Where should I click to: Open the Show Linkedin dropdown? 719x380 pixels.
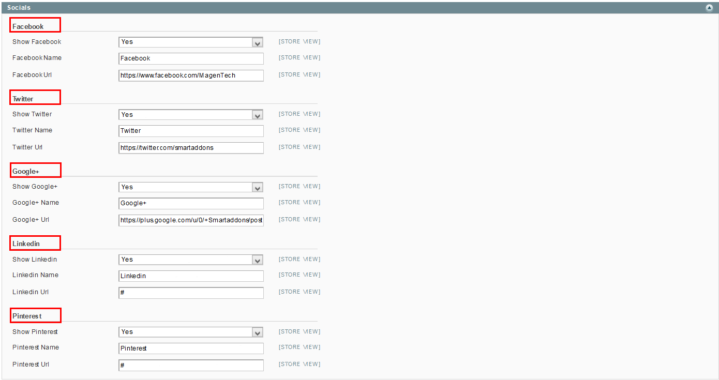coord(191,260)
